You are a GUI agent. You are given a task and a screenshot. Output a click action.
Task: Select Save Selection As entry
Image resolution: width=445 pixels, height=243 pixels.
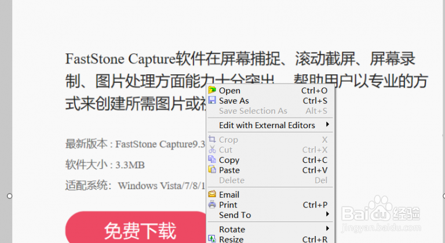[270, 111]
